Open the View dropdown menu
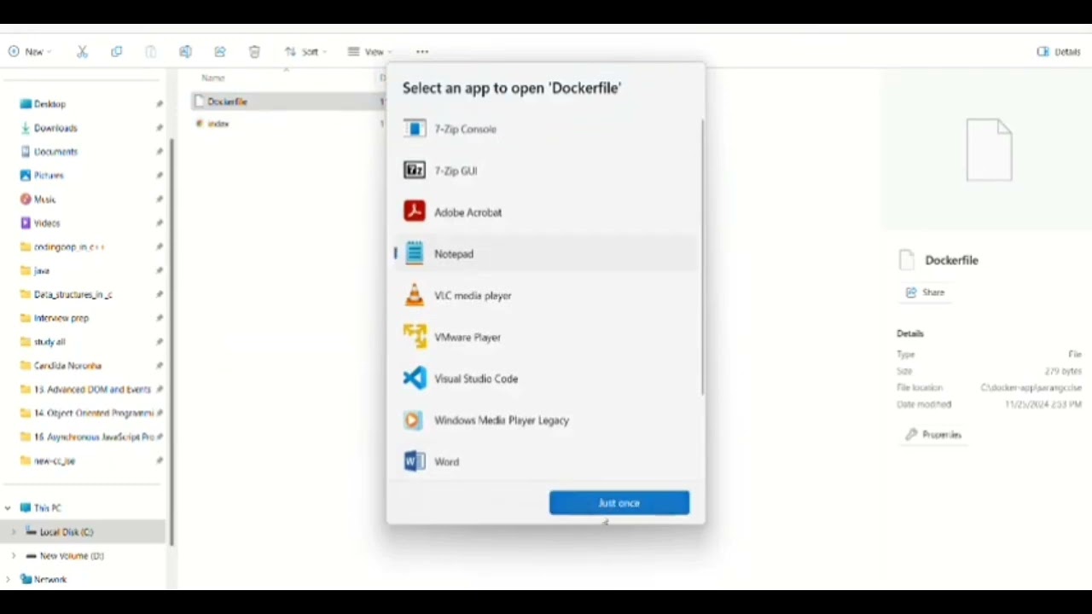Viewport: 1092px width, 614px height. [370, 52]
